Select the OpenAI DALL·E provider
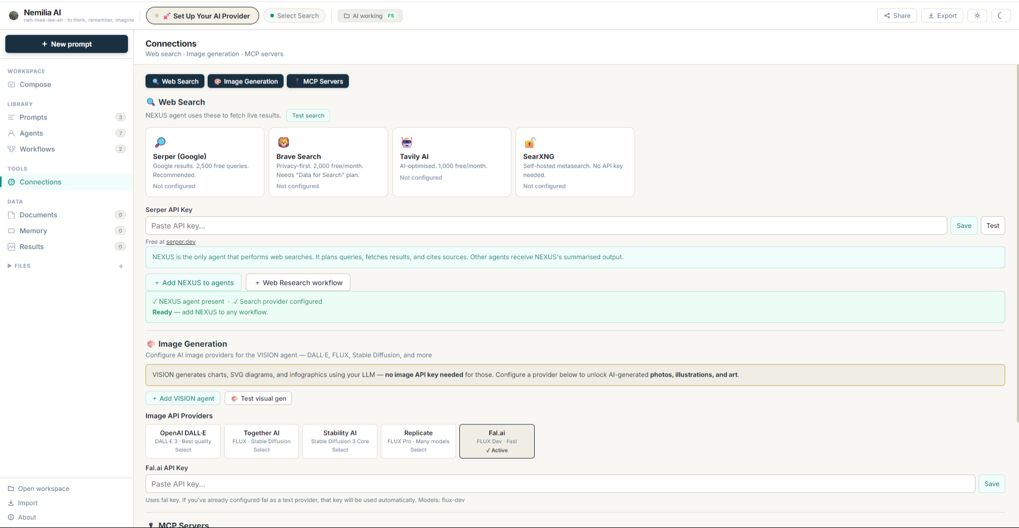 pos(183,441)
